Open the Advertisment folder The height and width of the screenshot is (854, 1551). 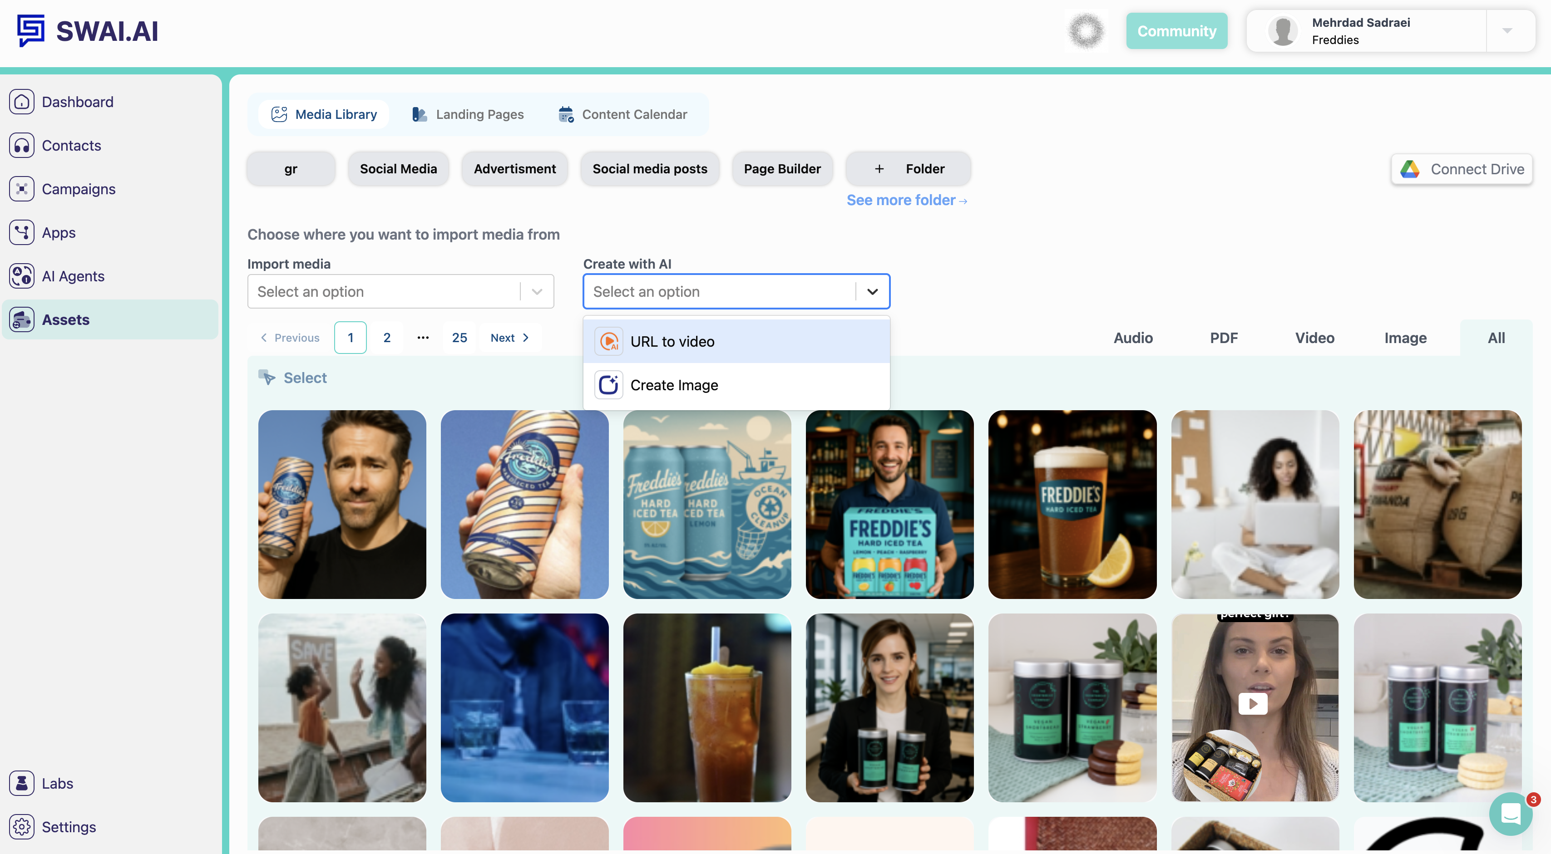point(515,169)
